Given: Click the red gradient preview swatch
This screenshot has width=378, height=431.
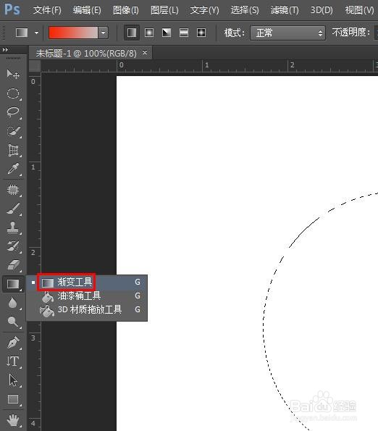Looking at the screenshot, I should [73, 33].
